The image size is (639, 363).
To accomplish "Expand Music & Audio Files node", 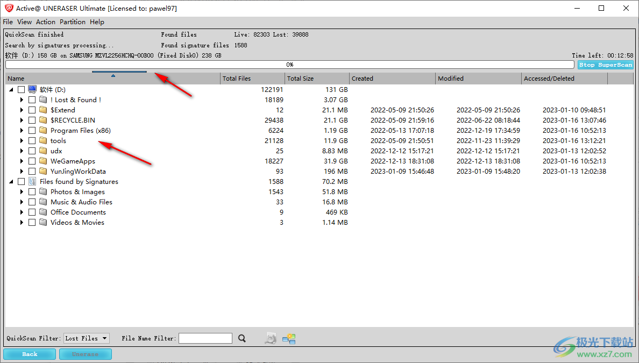I will (x=22, y=202).
